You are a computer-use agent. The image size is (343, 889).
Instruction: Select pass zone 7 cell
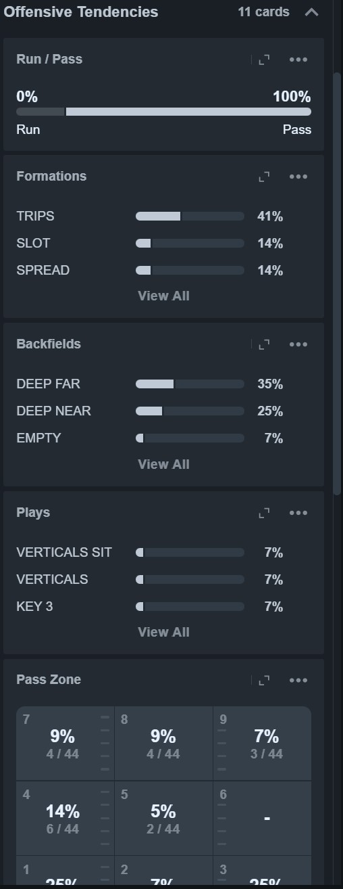pyautogui.click(x=65, y=744)
